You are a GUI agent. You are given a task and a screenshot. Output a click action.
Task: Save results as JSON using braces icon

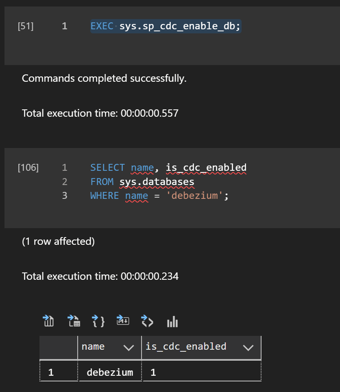coord(98,321)
